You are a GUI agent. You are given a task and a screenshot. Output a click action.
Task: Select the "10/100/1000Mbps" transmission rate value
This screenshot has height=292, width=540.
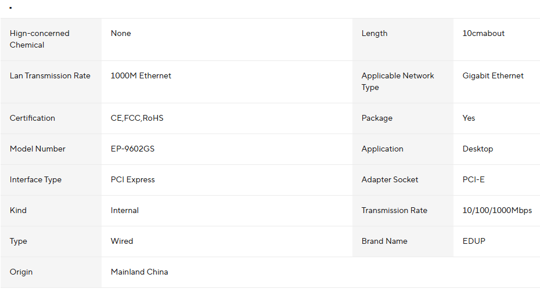pos(497,210)
